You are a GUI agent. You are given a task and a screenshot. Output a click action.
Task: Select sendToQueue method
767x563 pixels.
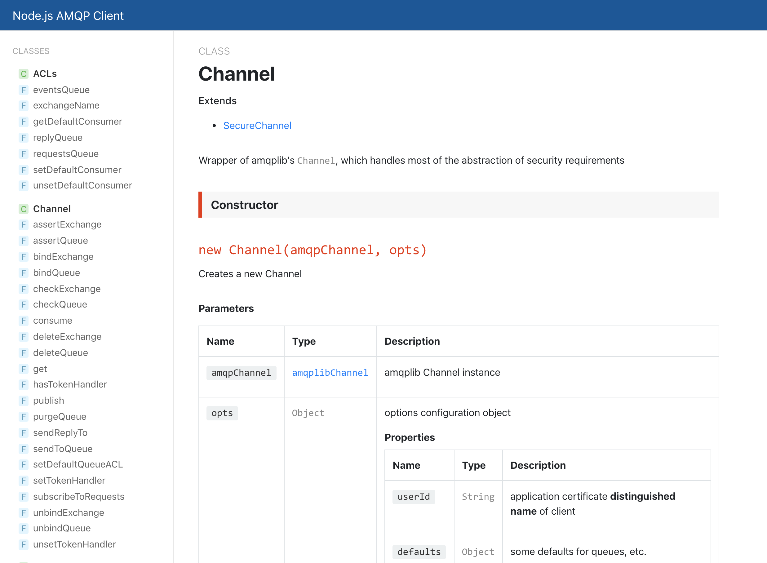63,449
